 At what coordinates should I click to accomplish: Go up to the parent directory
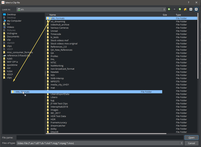180,9
